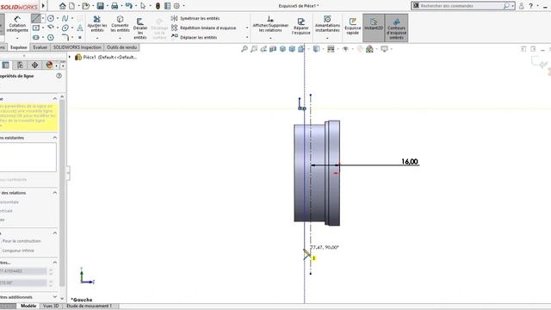Screen dimensions: 551x310
Task: Select the Circle sketch tool
Action: point(51,18)
